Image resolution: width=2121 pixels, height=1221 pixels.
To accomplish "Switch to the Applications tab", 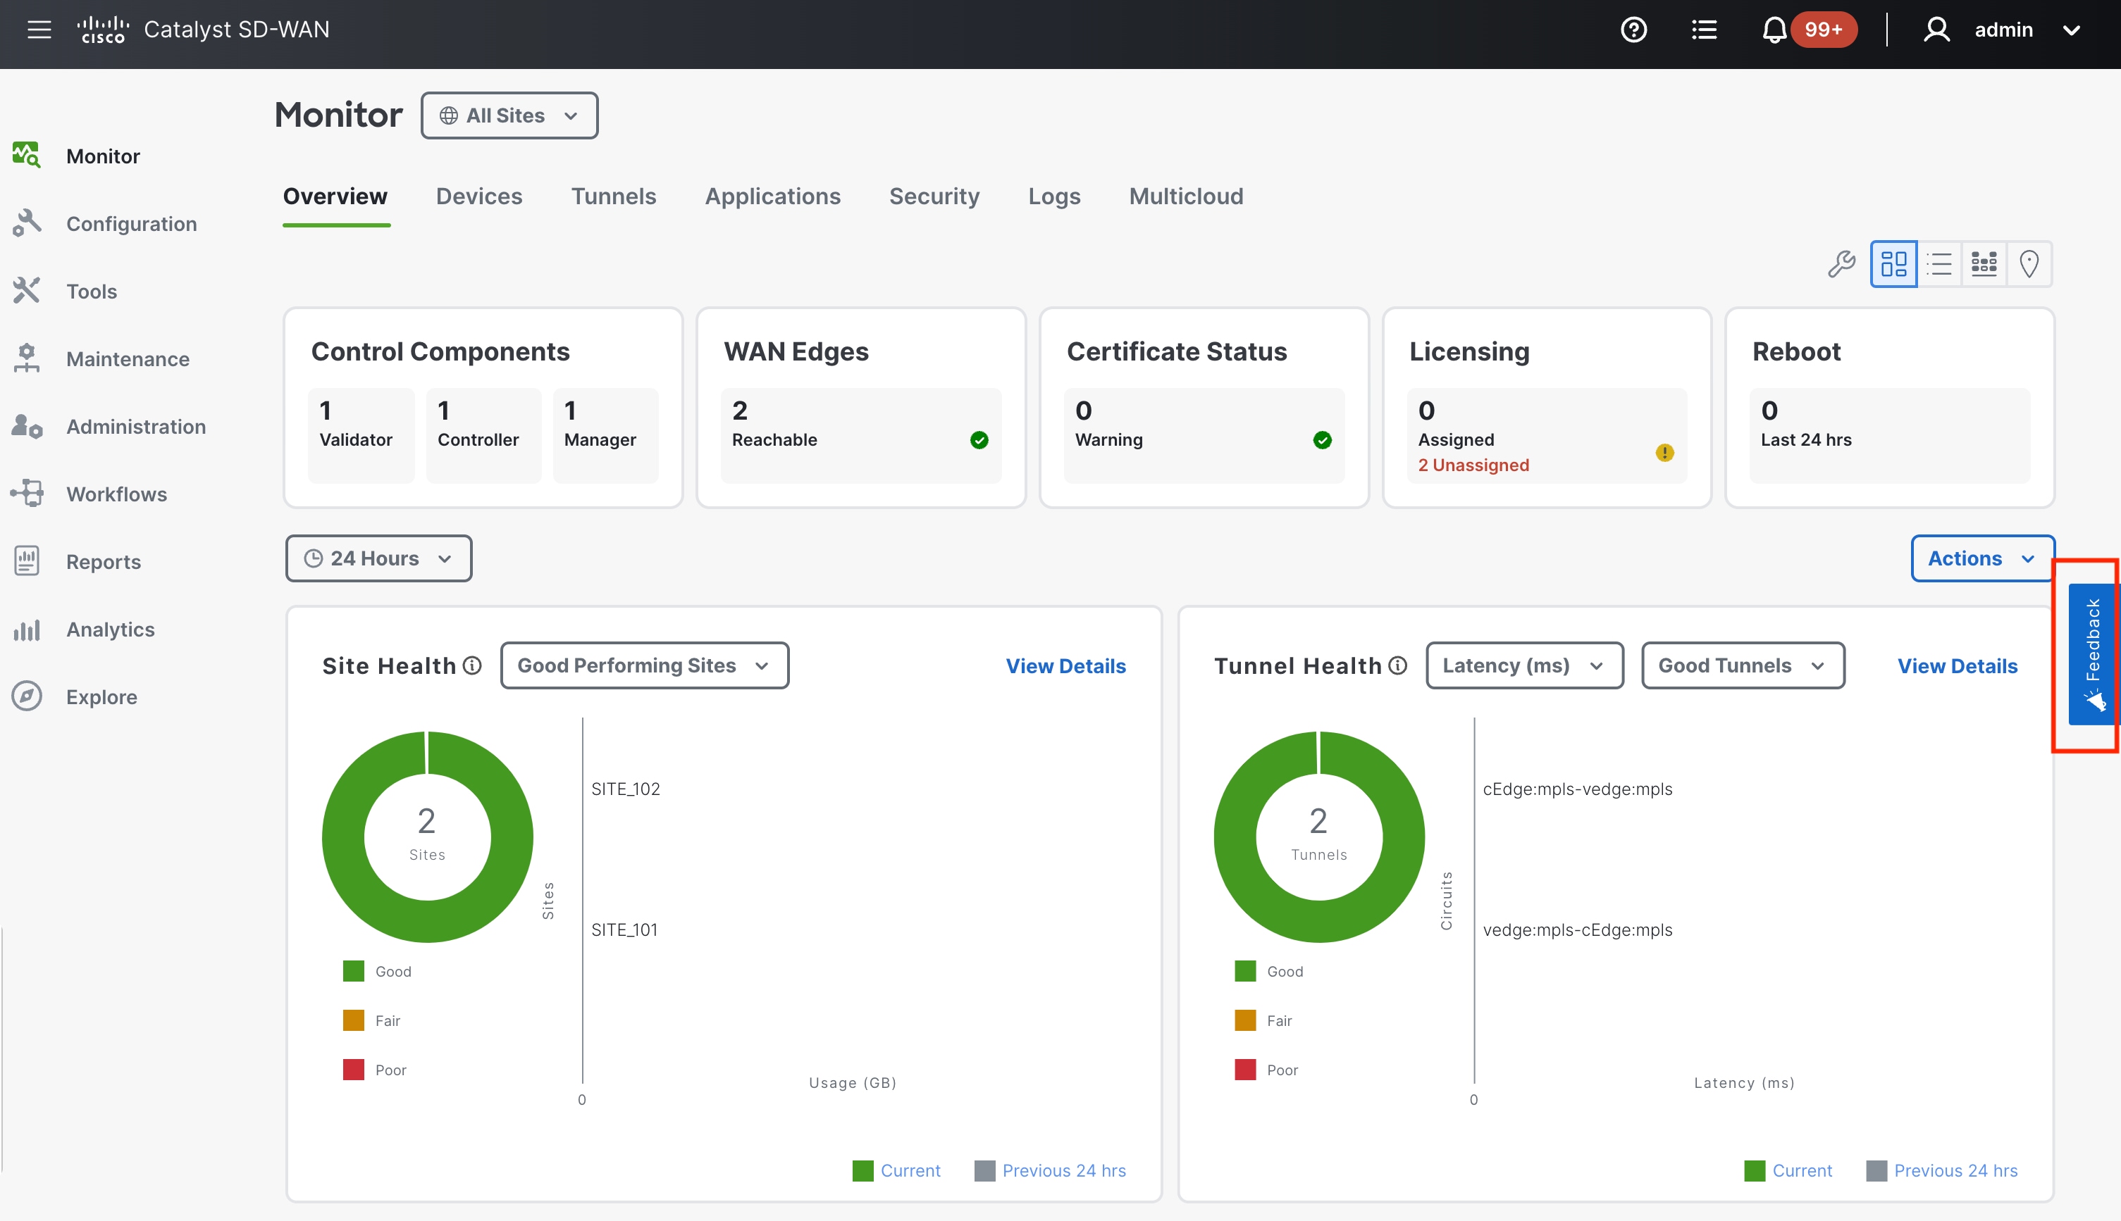I will [x=772, y=196].
